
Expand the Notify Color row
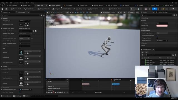pyautogui.click(x=141, y=26)
